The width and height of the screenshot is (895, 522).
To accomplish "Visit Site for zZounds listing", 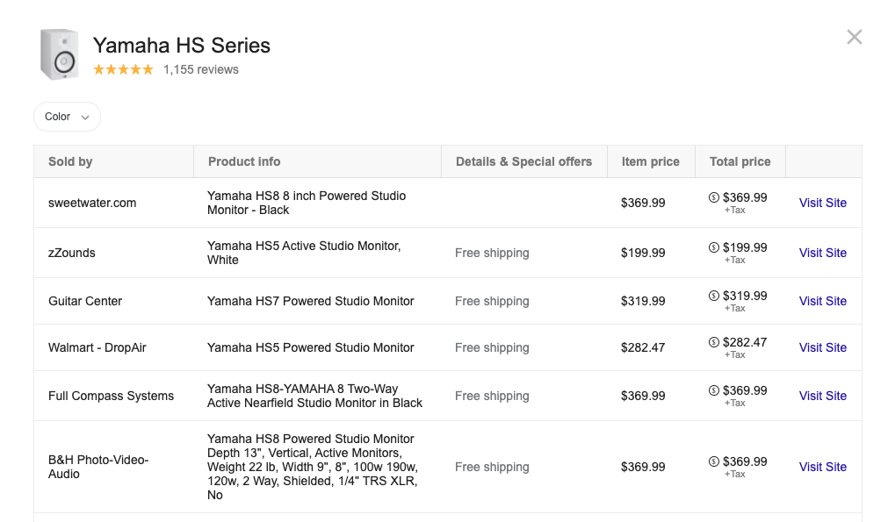I will [822, 253].
